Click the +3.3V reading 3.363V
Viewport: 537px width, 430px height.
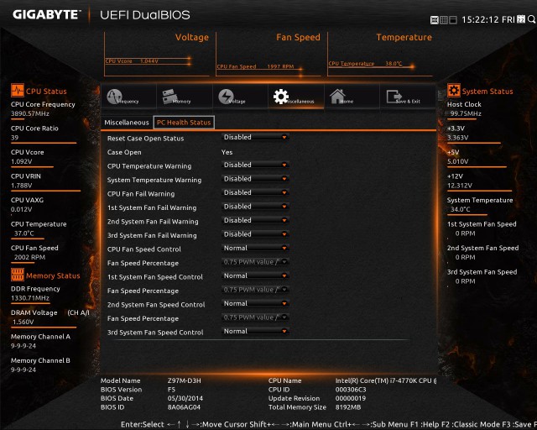point(457,138)
